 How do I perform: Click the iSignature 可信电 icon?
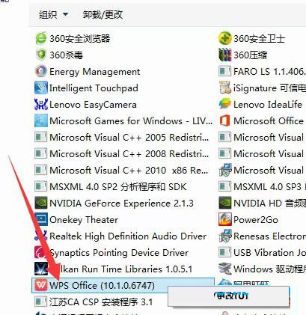pyautogui.click(x=224, y=88)
